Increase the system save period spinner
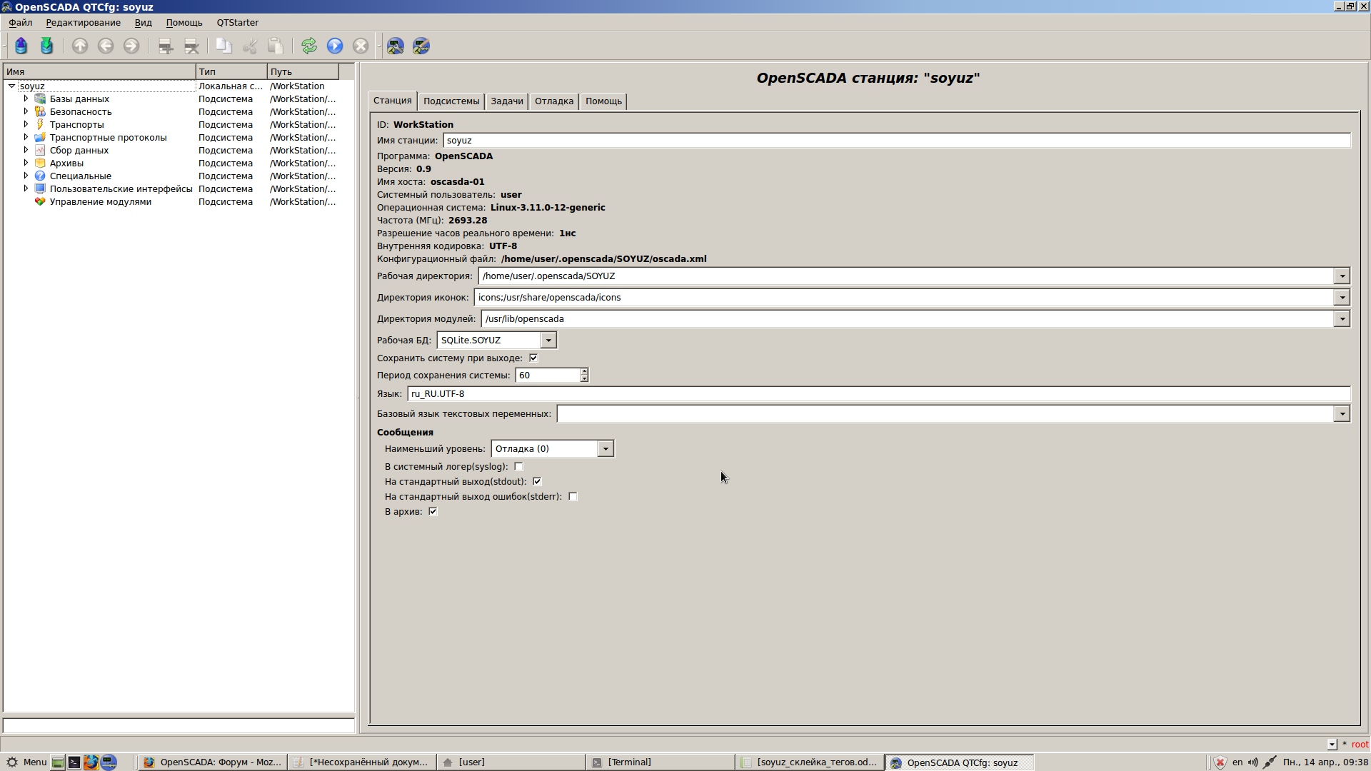Screen dimensions: 1371x771 point(584,371)
